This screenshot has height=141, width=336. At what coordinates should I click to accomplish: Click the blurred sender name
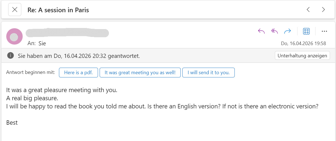pyautogui.click(x=67, y=33)
